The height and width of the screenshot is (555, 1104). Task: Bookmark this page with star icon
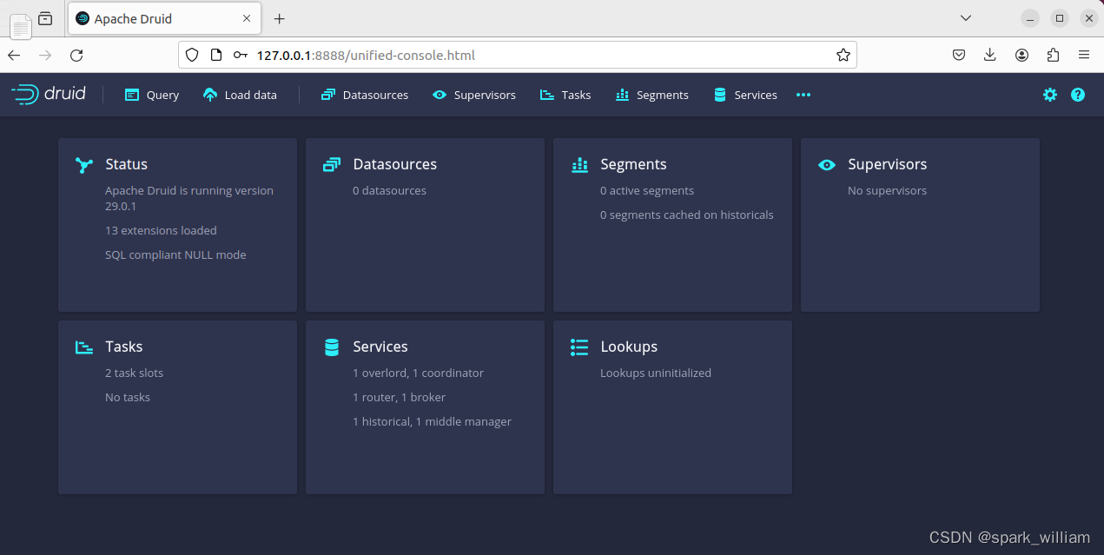pos(843,55)
